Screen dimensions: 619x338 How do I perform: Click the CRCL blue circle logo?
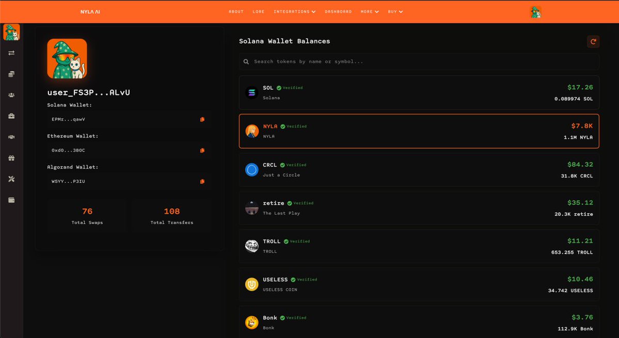[251, 170]
